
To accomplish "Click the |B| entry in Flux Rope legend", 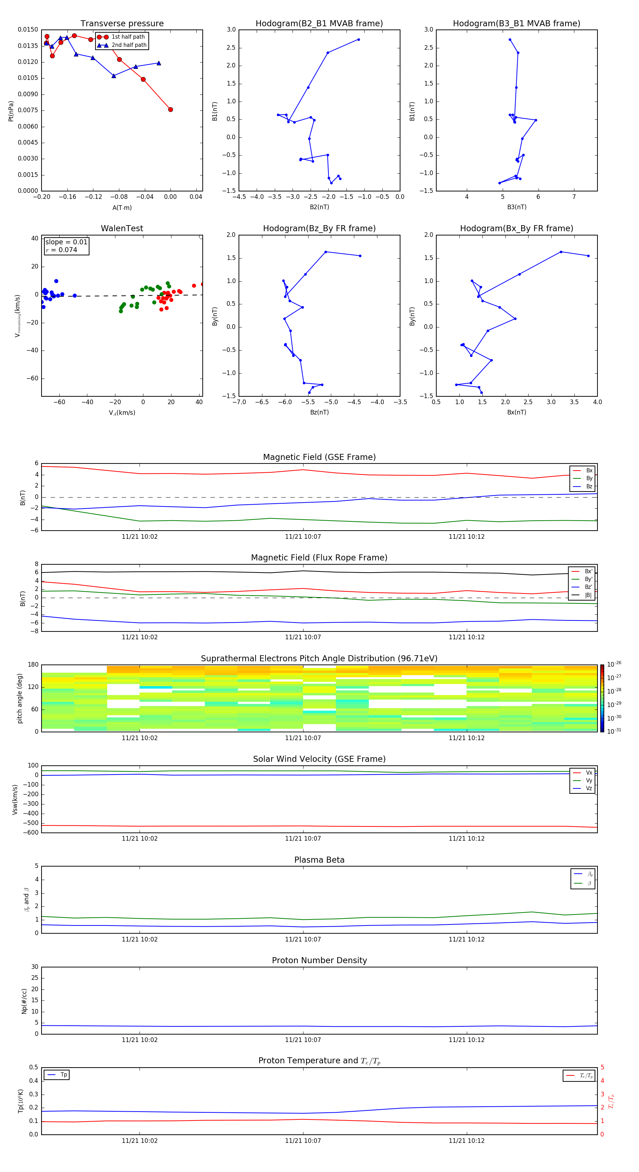I will pos(582,595).
